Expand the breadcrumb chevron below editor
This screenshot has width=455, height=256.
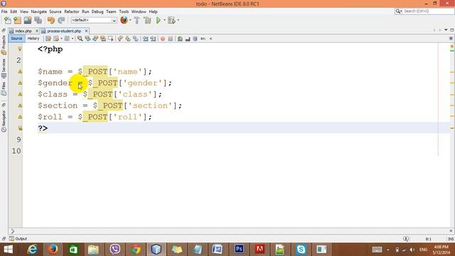(13, 231)
